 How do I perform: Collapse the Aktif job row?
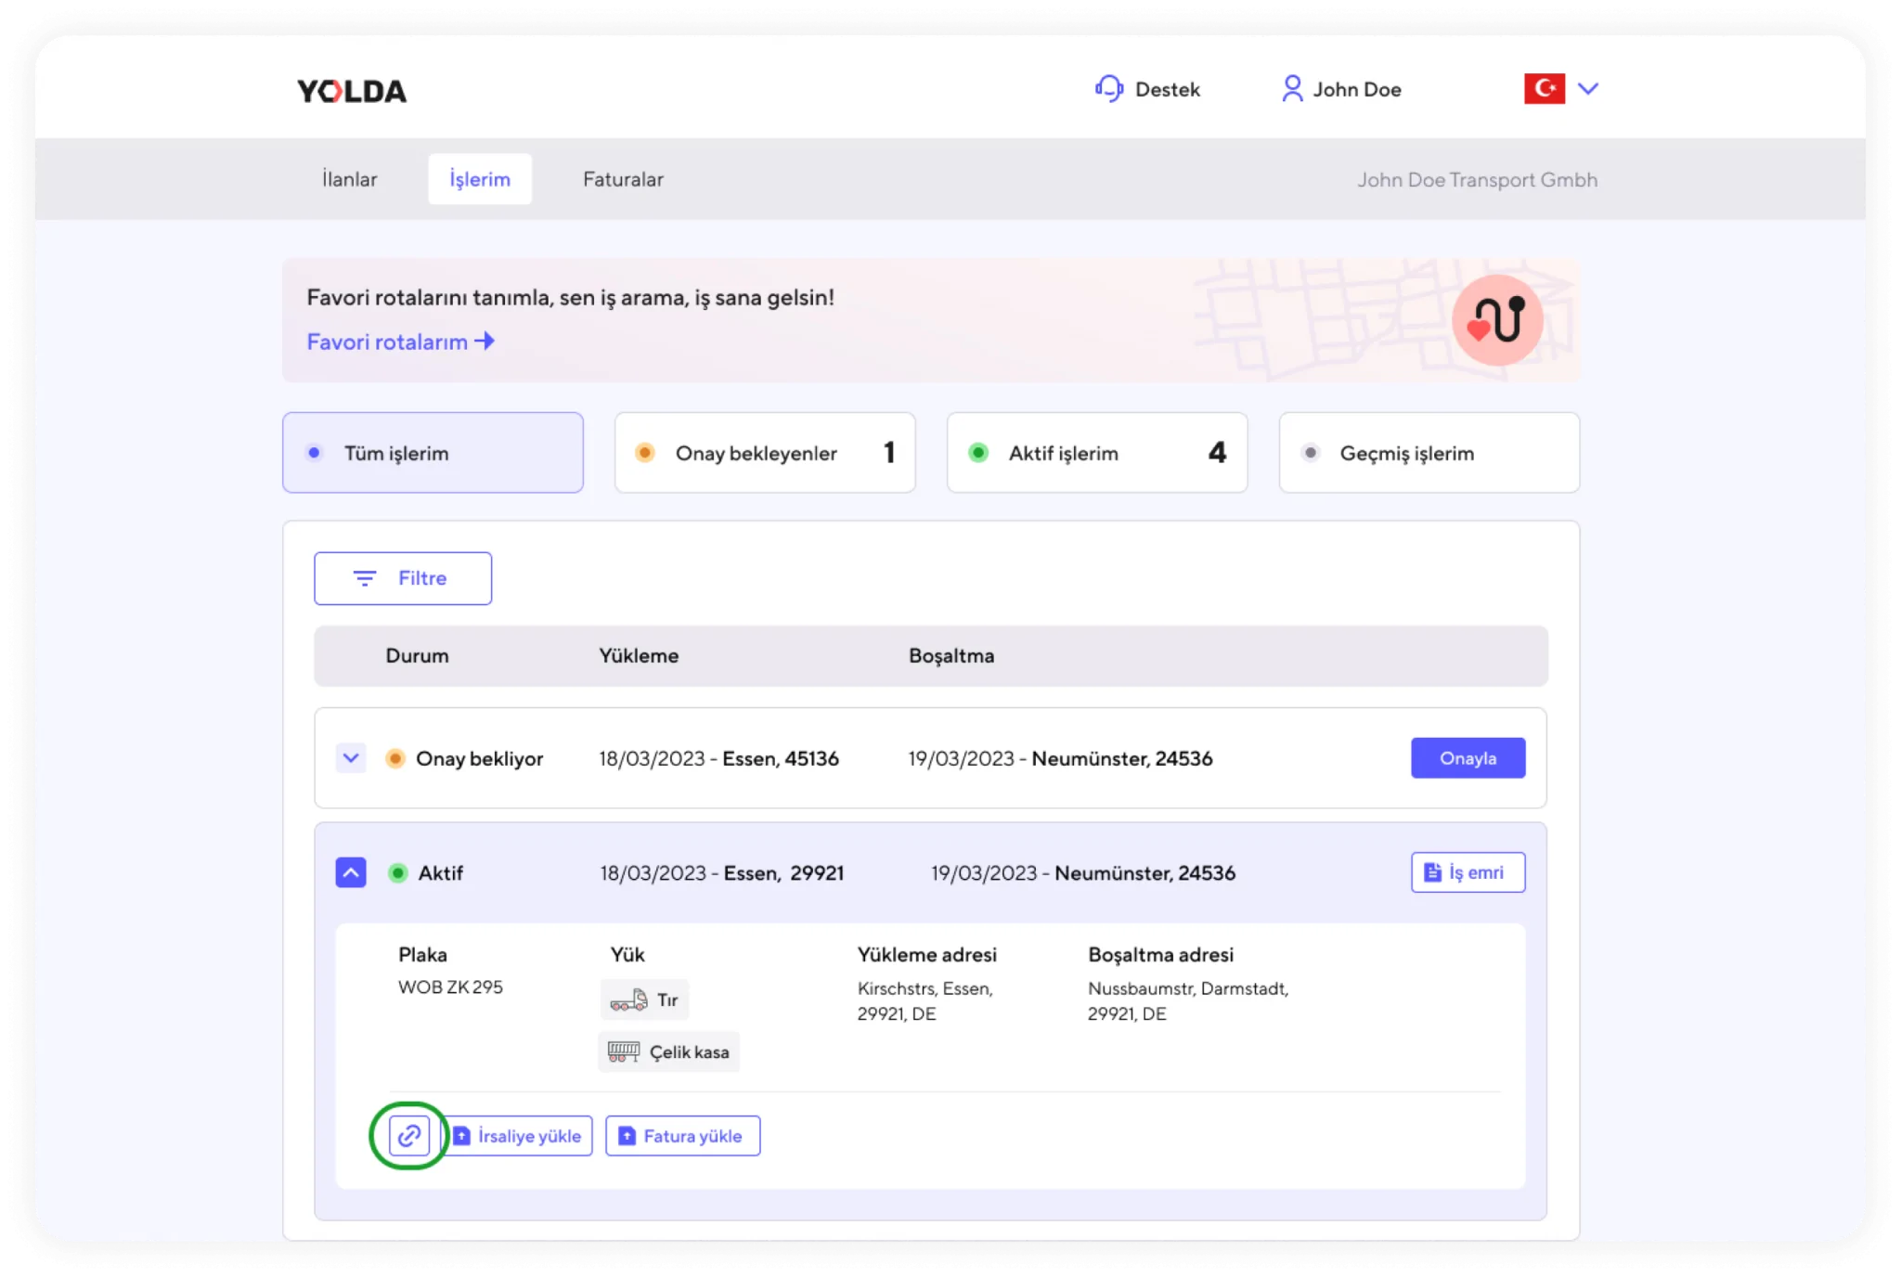pos(351,872)
